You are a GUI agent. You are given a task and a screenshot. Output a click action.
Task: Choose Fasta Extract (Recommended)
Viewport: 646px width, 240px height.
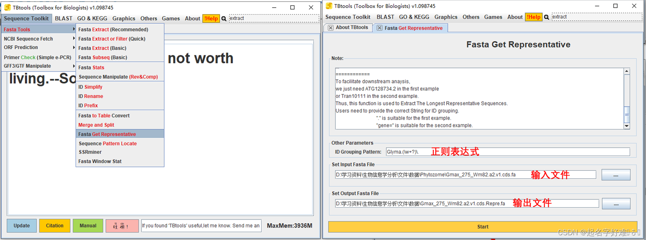[x=120, y=30]
